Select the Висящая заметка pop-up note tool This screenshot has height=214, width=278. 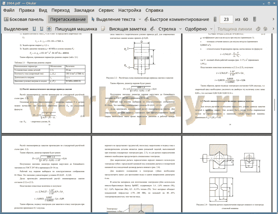128,29
